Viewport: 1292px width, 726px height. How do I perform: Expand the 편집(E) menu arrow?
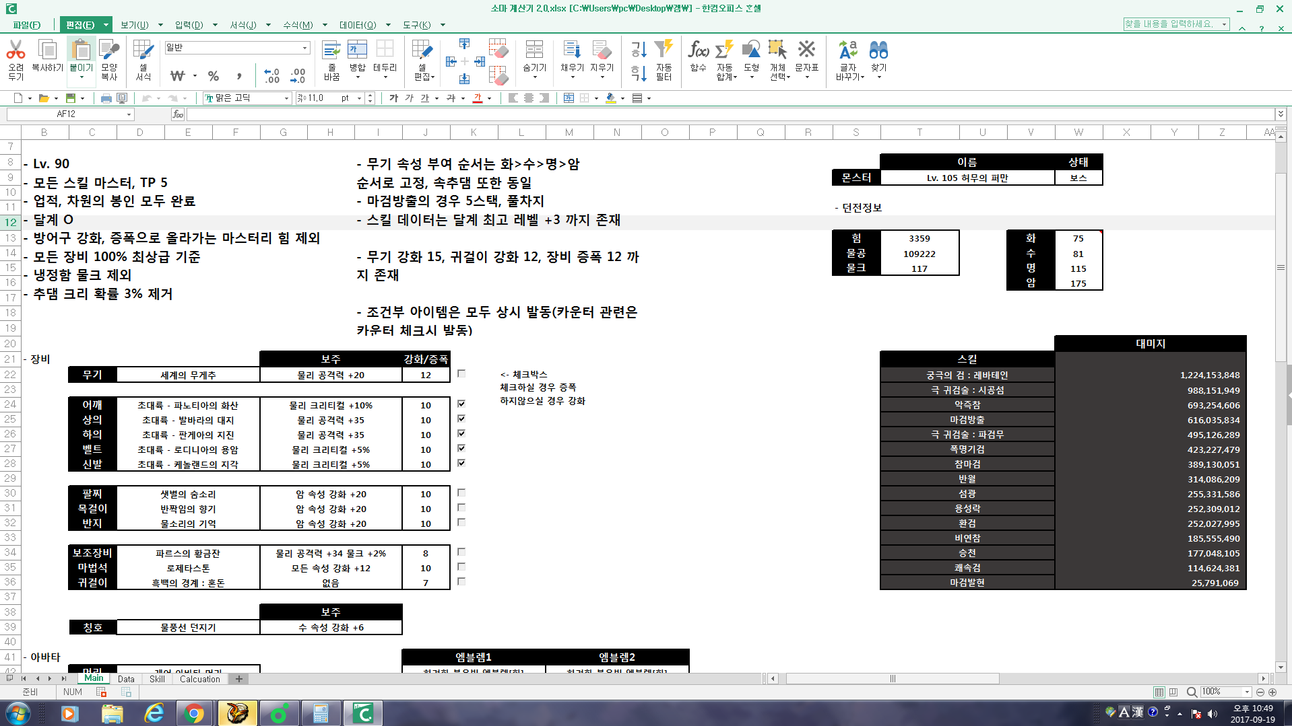[x=106, y=25]
